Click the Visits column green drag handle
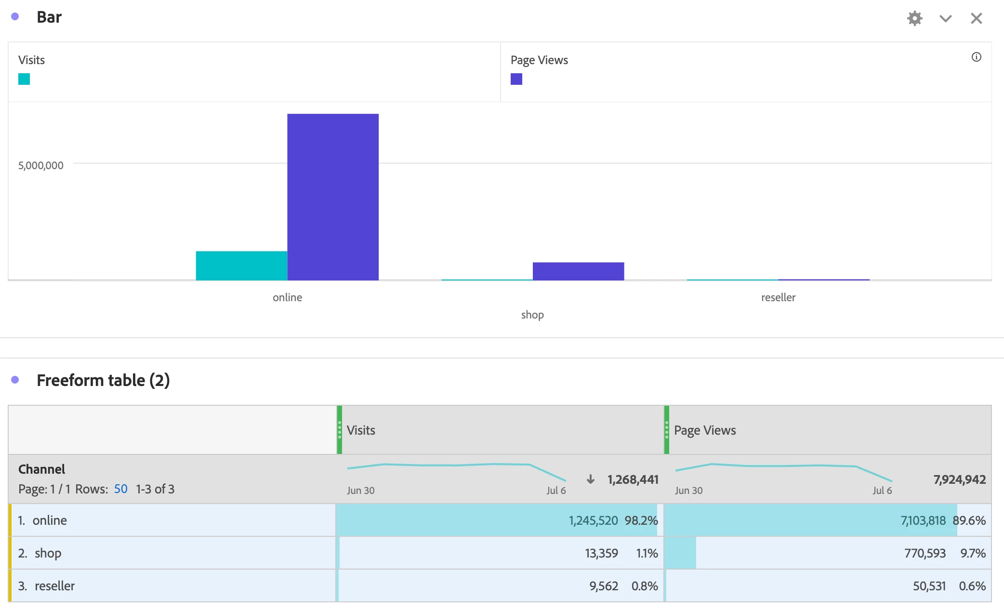The height and width of the screenshot is (611, 1004). tap(340, 430)
